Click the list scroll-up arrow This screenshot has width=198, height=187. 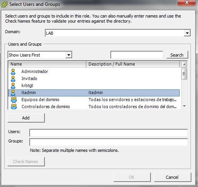click(x=184, y=64)
